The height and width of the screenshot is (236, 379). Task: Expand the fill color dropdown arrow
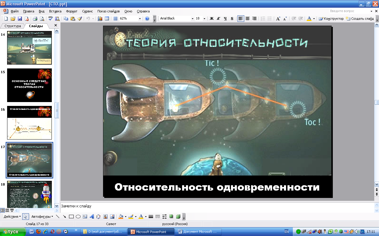126,217
